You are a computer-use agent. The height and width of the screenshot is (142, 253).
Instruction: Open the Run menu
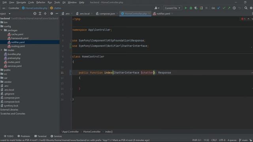click(x=50, y=2)
